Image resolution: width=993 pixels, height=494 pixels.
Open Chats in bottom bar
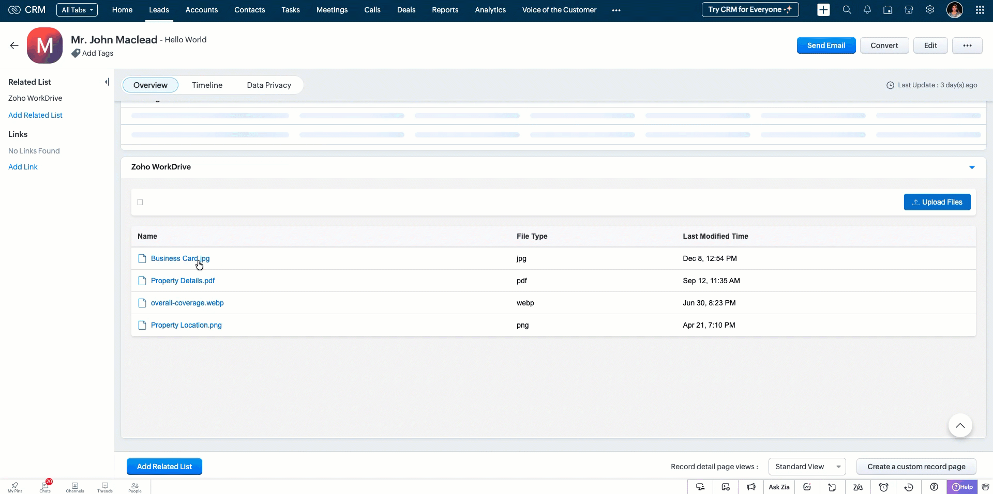[45, 487]
